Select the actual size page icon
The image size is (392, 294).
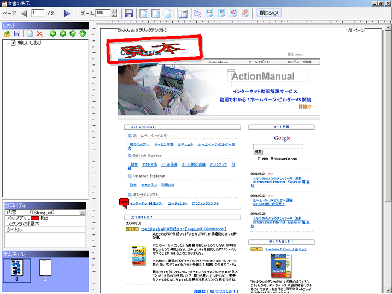pos(168,13)
